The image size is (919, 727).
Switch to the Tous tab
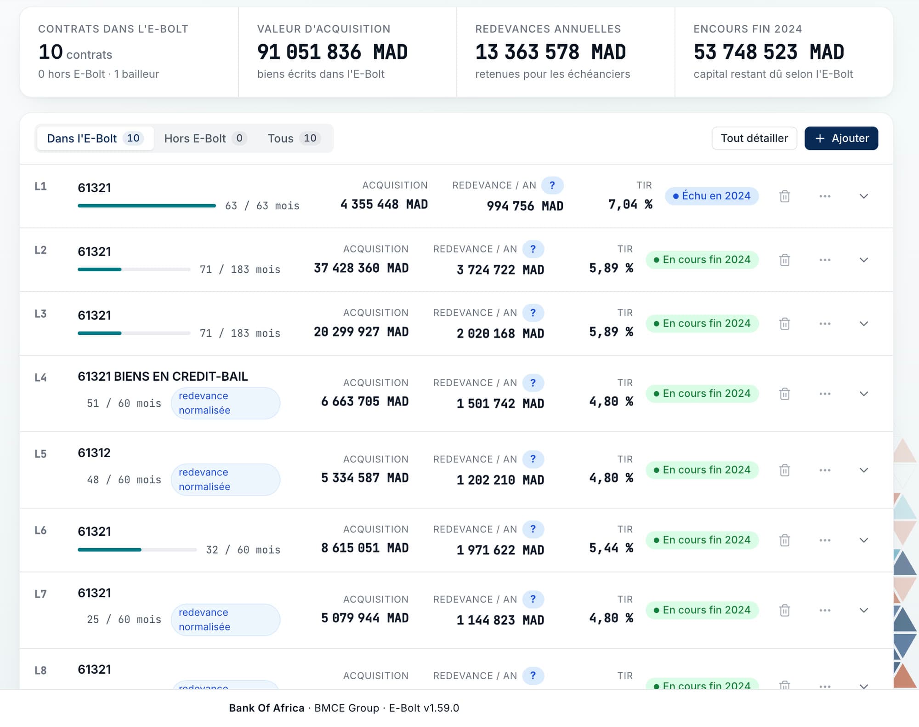tap(294, 138)
